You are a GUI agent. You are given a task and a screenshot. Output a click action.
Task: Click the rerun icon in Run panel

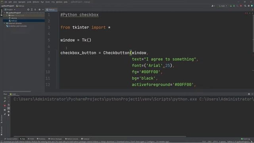pyautogui.click(x=5, y=98)
